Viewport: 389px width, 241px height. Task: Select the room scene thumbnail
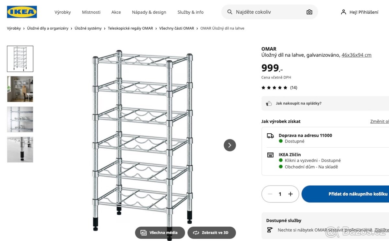click(20, 89)
